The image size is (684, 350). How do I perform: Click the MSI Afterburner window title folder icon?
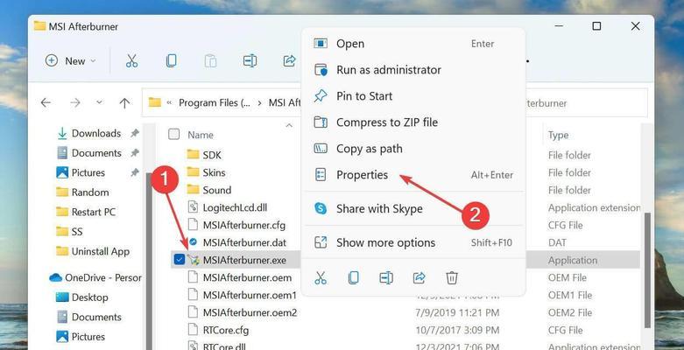coord(39,26)
